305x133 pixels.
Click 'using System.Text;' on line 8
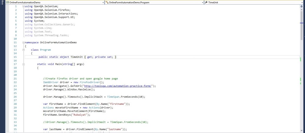click(38, 32)
